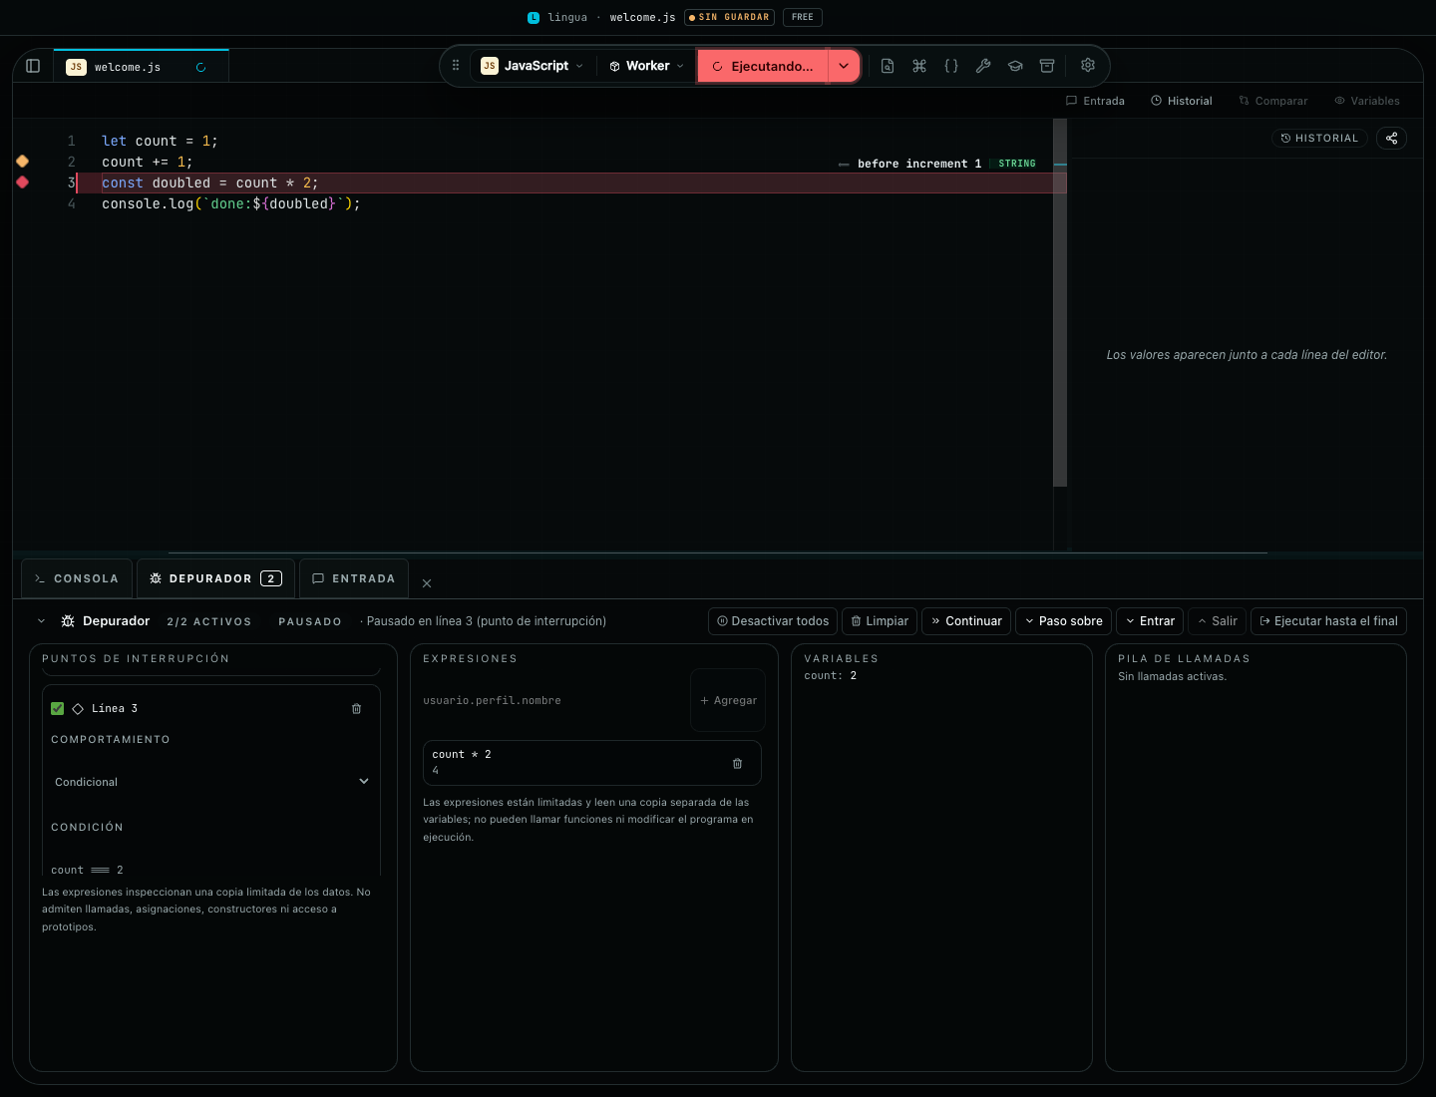Switch to Entrada view in right panel
Screen dimensions: 1436x1097
1095,101
